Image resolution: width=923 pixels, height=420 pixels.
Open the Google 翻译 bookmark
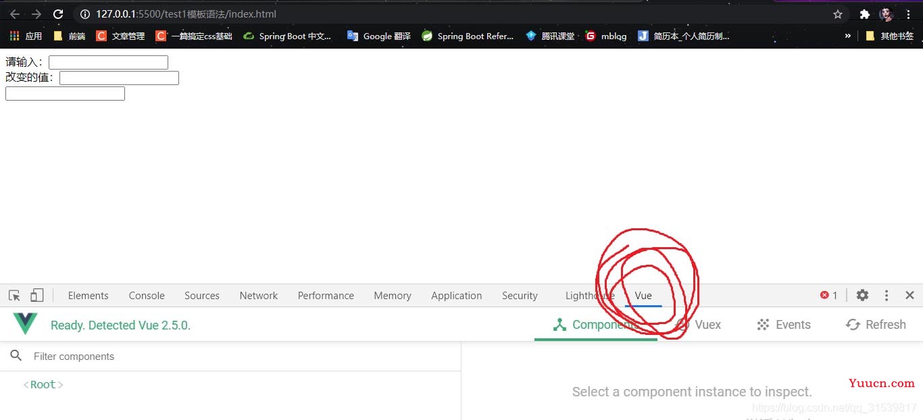378,36
